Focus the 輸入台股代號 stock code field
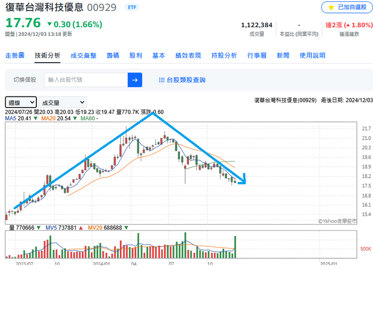 coord(86,80)
